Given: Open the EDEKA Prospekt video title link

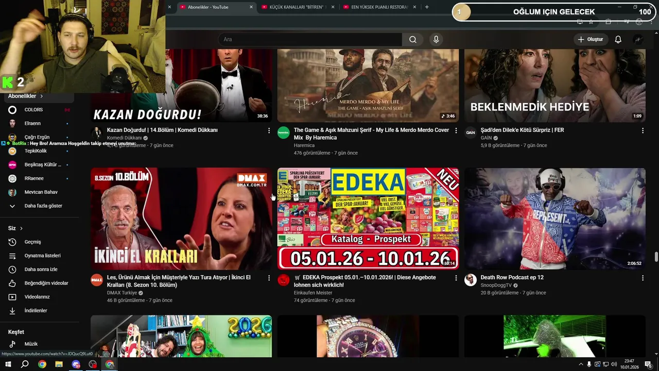Looking at the screenshot, I should click(x=365, y=281).
